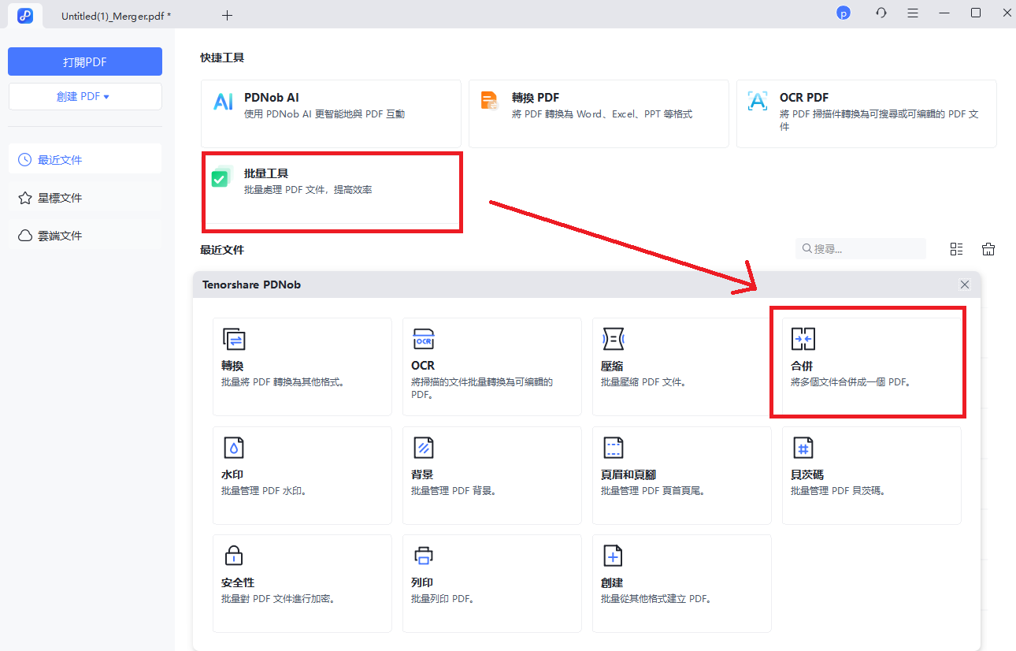Open the Security (安全性) encryption tool

coord(302,583)
